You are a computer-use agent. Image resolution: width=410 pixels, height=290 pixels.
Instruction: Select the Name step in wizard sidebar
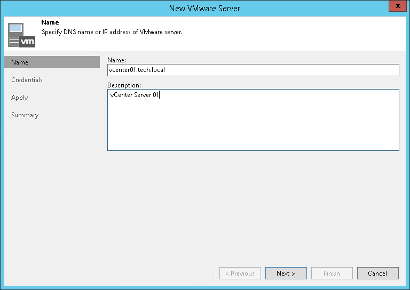click(52, 62)
